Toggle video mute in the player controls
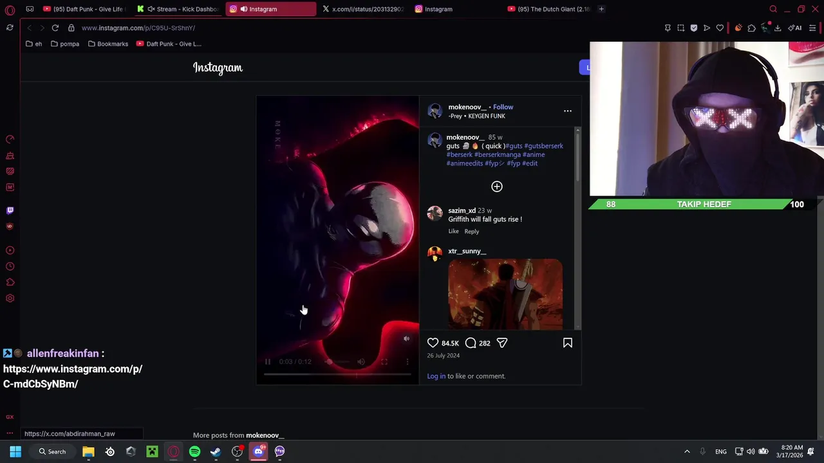This screenshot has height=463, width=824. 361,361
